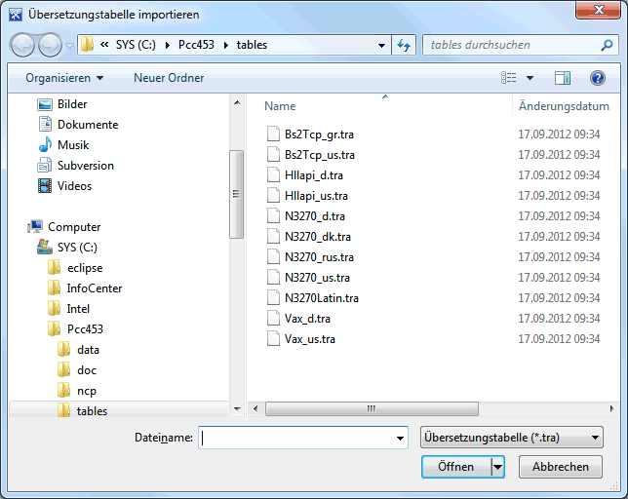The image size is (628, 499).
Task: Open the file type filter dropdown
Action: pos(510,438)
